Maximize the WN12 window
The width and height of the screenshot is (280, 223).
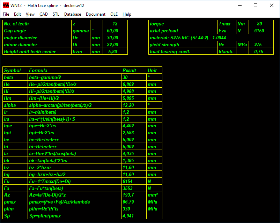[x=256, y=6]
